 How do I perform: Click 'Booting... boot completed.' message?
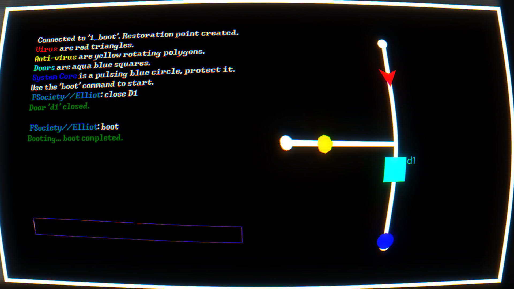75,138
